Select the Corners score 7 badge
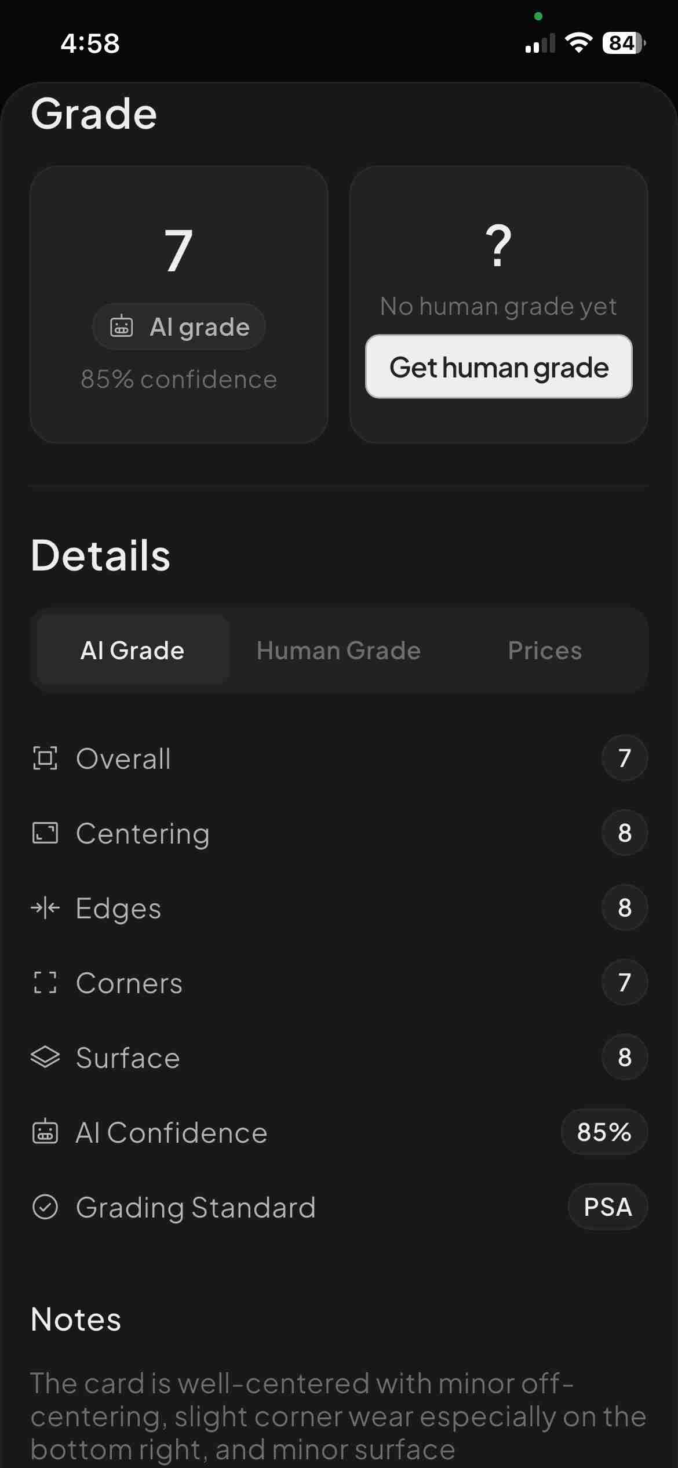Viewport: 678px width, 1468px height. (x=624, y=983)
